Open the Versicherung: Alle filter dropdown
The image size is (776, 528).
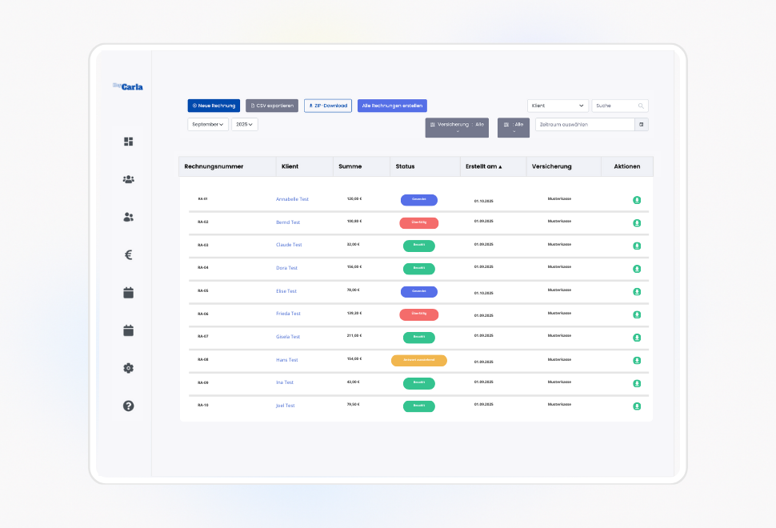point(457,127)
